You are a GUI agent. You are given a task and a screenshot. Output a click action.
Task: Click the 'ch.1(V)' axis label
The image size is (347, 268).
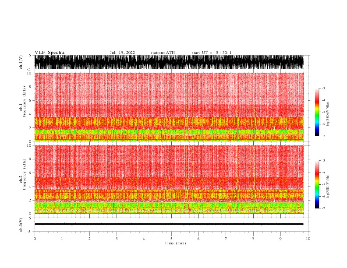21,62
